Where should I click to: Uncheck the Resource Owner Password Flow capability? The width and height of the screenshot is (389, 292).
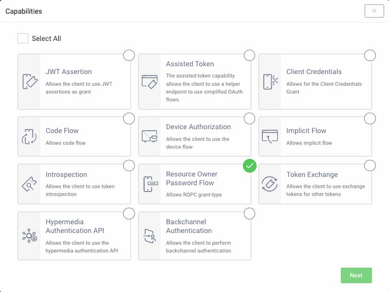[249, 166]
